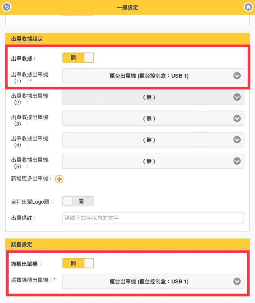Focus the 出單備註 text input field

(153, 218)
